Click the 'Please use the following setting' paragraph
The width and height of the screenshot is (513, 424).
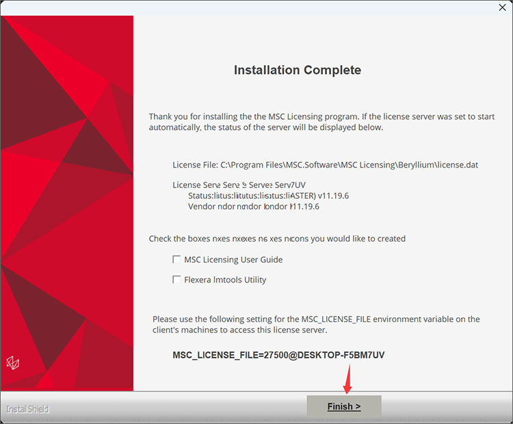316,324
